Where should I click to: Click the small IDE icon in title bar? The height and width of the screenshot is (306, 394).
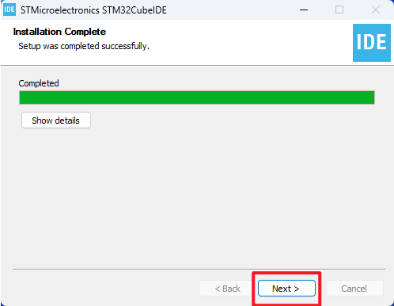9,10
